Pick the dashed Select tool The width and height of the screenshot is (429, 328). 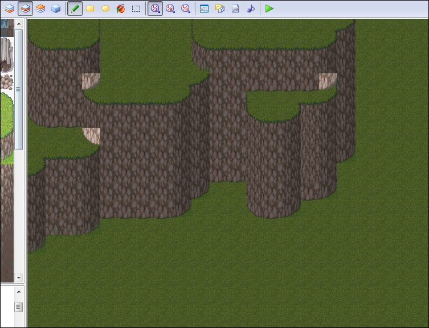click(x=136, y=9)
